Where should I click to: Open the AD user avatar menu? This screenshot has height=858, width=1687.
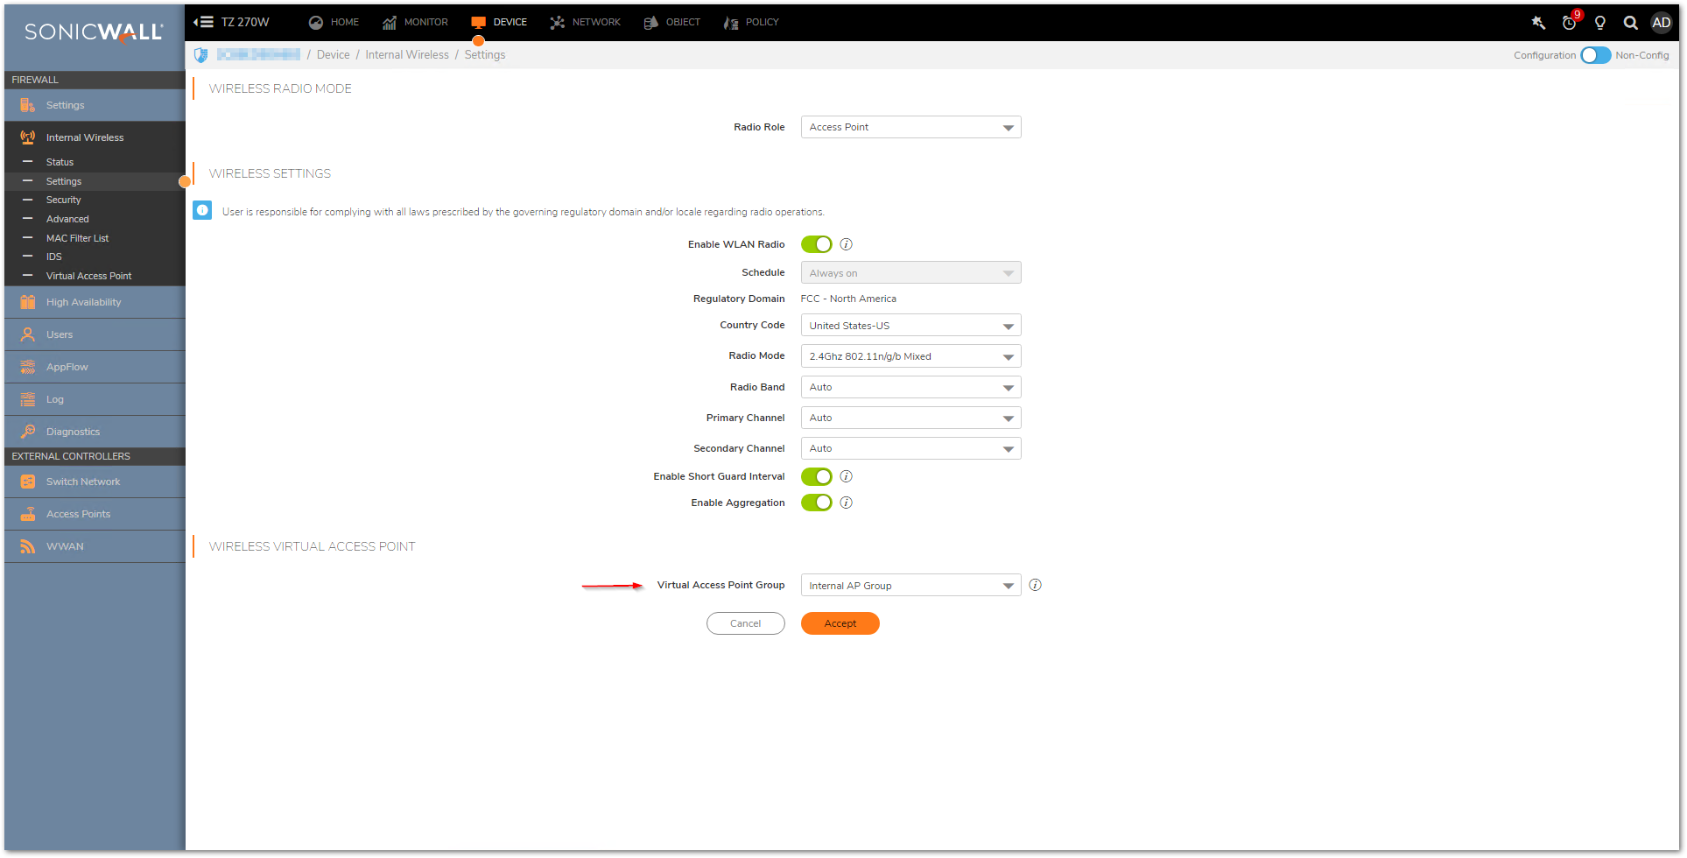[x=1661, y=23]
